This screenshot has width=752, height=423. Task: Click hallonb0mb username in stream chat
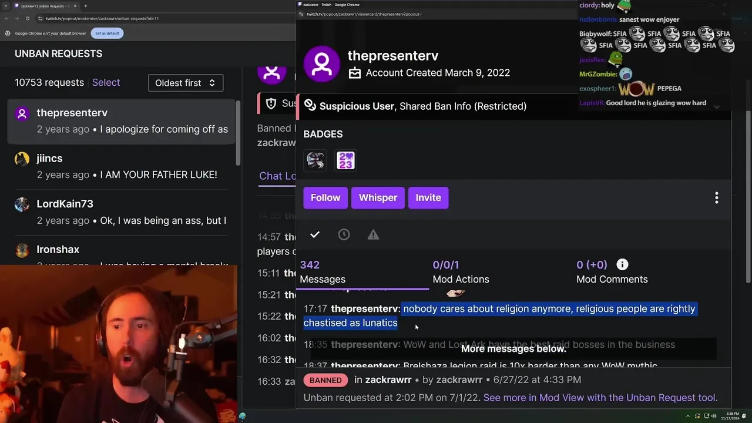(597, 19)
